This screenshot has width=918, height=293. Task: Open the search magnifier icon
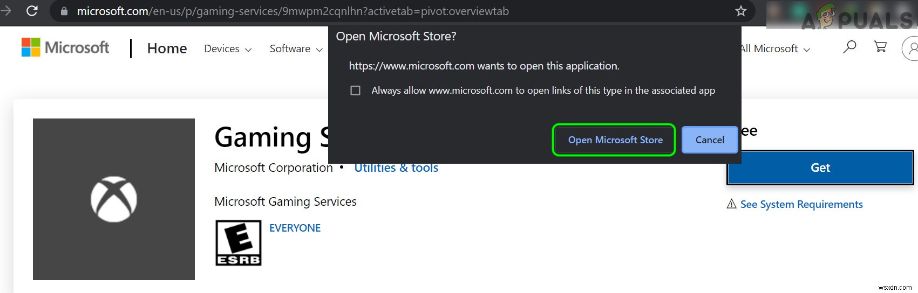click(x=849, y=47)
